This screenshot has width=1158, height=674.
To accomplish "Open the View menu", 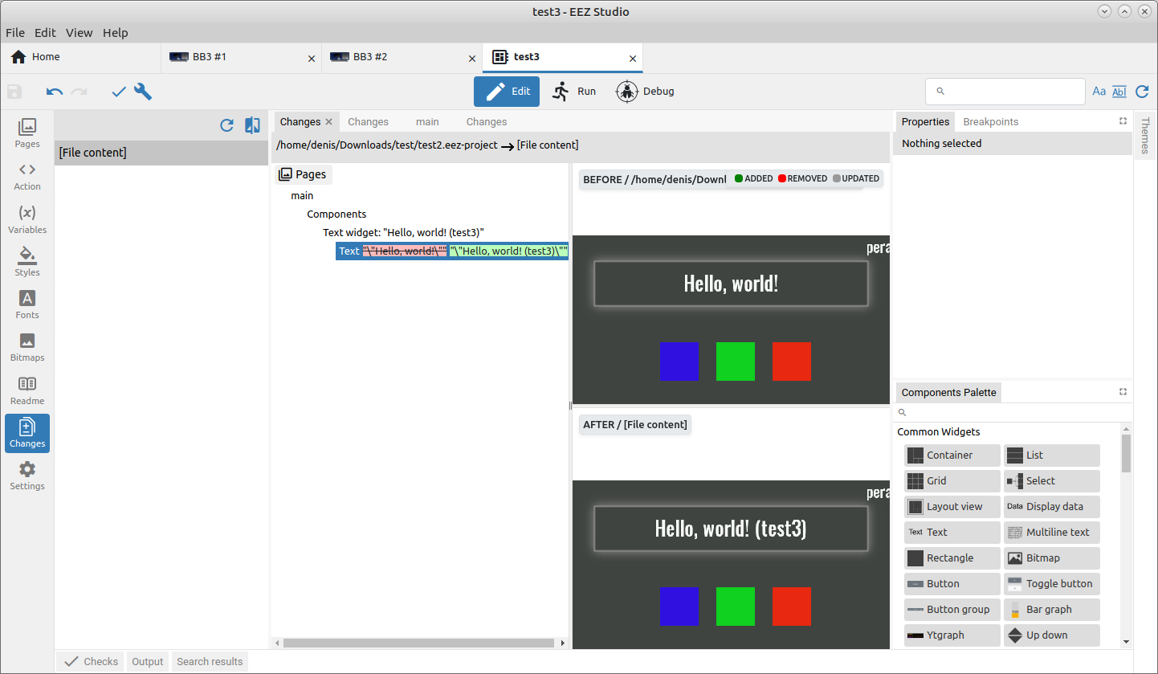I will (80, 33).
